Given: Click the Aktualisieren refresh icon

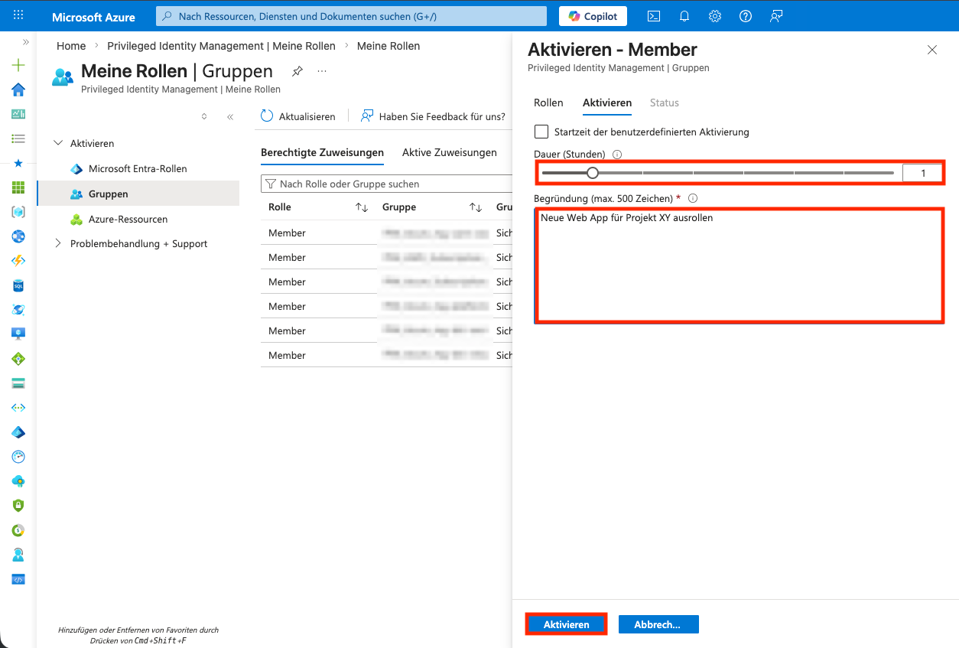Looking at the screenshot, I should (267, 116).
